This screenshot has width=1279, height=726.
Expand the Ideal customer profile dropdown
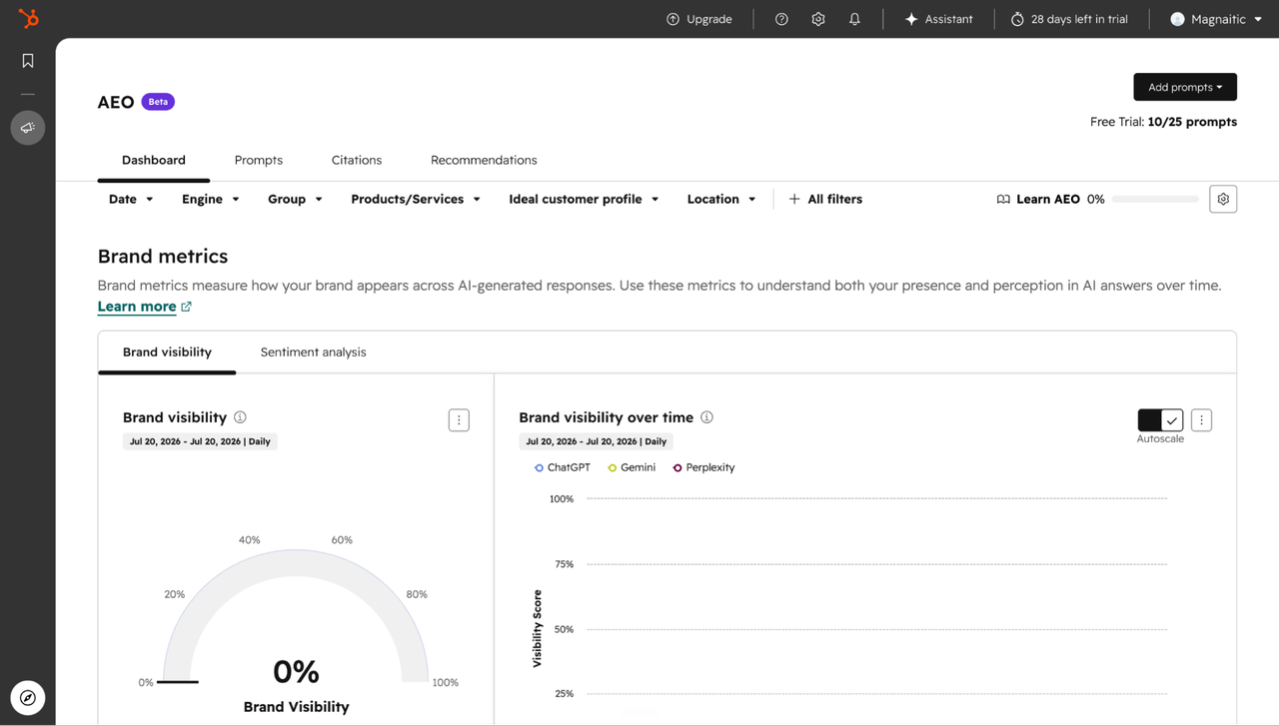pos(584,199)
